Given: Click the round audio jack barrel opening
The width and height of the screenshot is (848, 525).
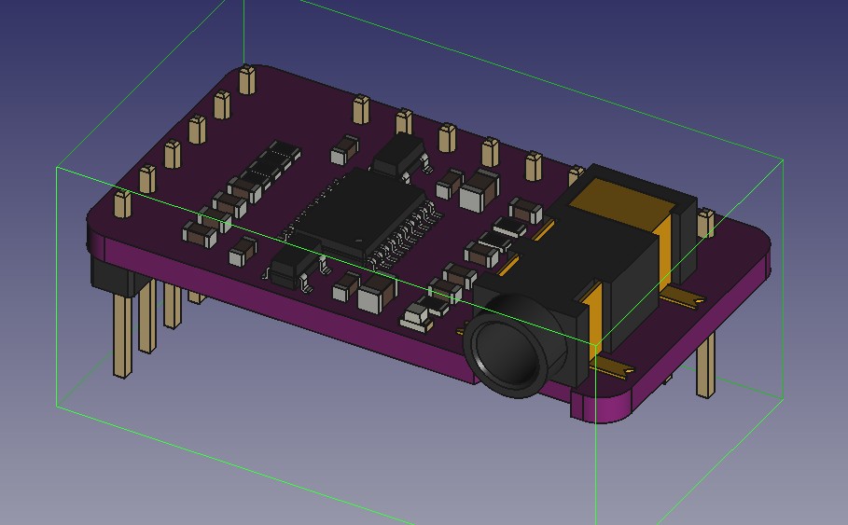Looking at the screenshot, I should click(509, 355).
